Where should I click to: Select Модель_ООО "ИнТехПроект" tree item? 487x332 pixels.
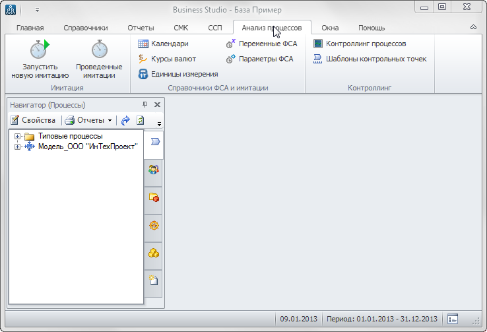pos(88,147)
